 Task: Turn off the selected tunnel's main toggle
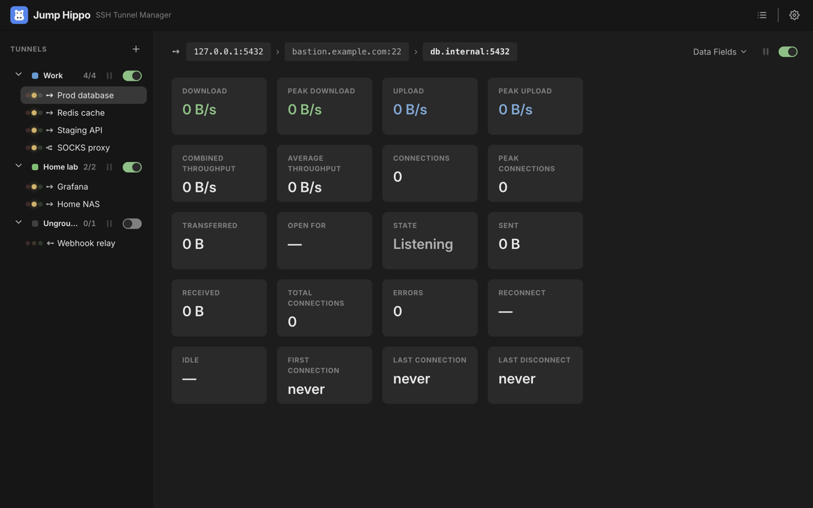click(788, 51)
